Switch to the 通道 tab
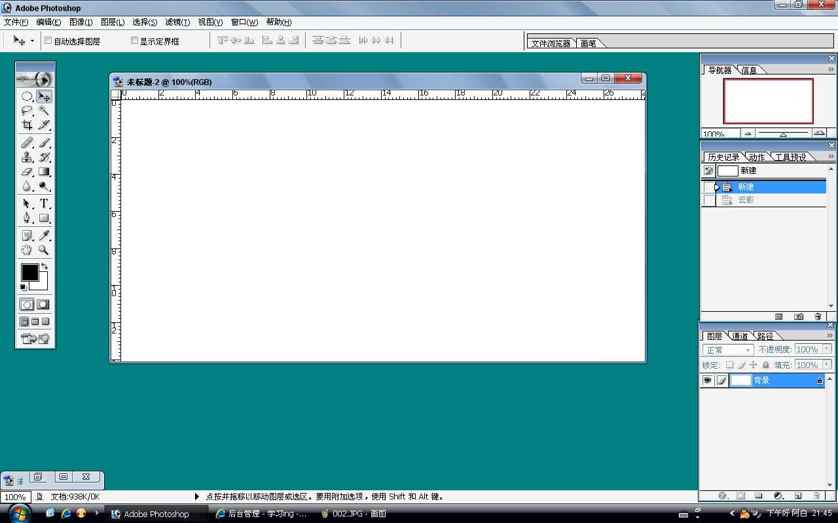 (740, 336)
